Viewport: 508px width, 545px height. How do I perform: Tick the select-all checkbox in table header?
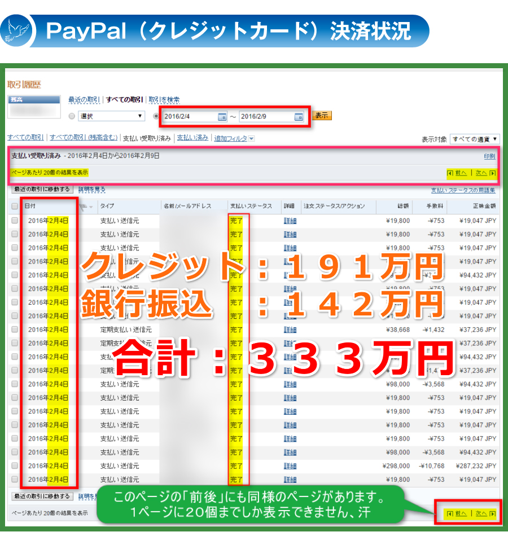pos(15,206)
